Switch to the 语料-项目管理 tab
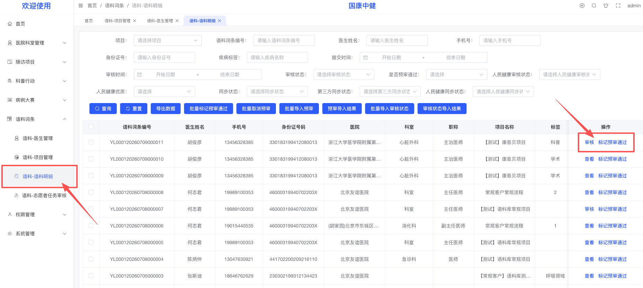Image resolution: width=643 pixels, height=288 pixels. pos(118,21)
